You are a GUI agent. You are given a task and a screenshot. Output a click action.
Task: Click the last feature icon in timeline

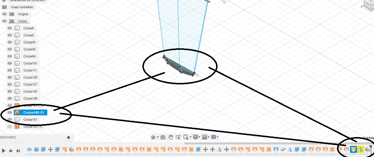[367, 149]
